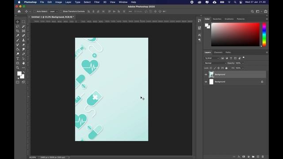
Task: Change the screen mode
Action: pos(23,82)
